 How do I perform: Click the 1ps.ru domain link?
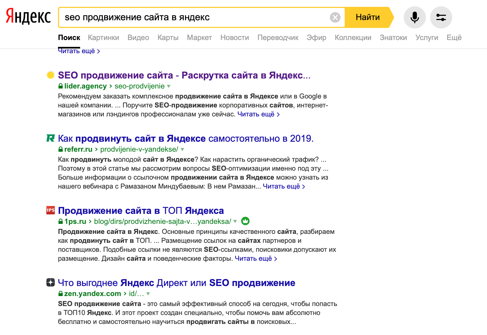[x=75, y=221]
